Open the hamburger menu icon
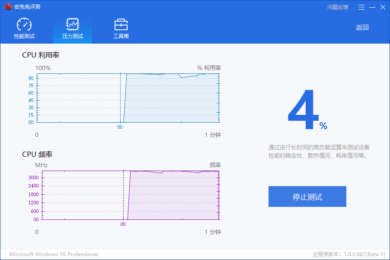Viewport: 390px width, 260px height. 361,7
